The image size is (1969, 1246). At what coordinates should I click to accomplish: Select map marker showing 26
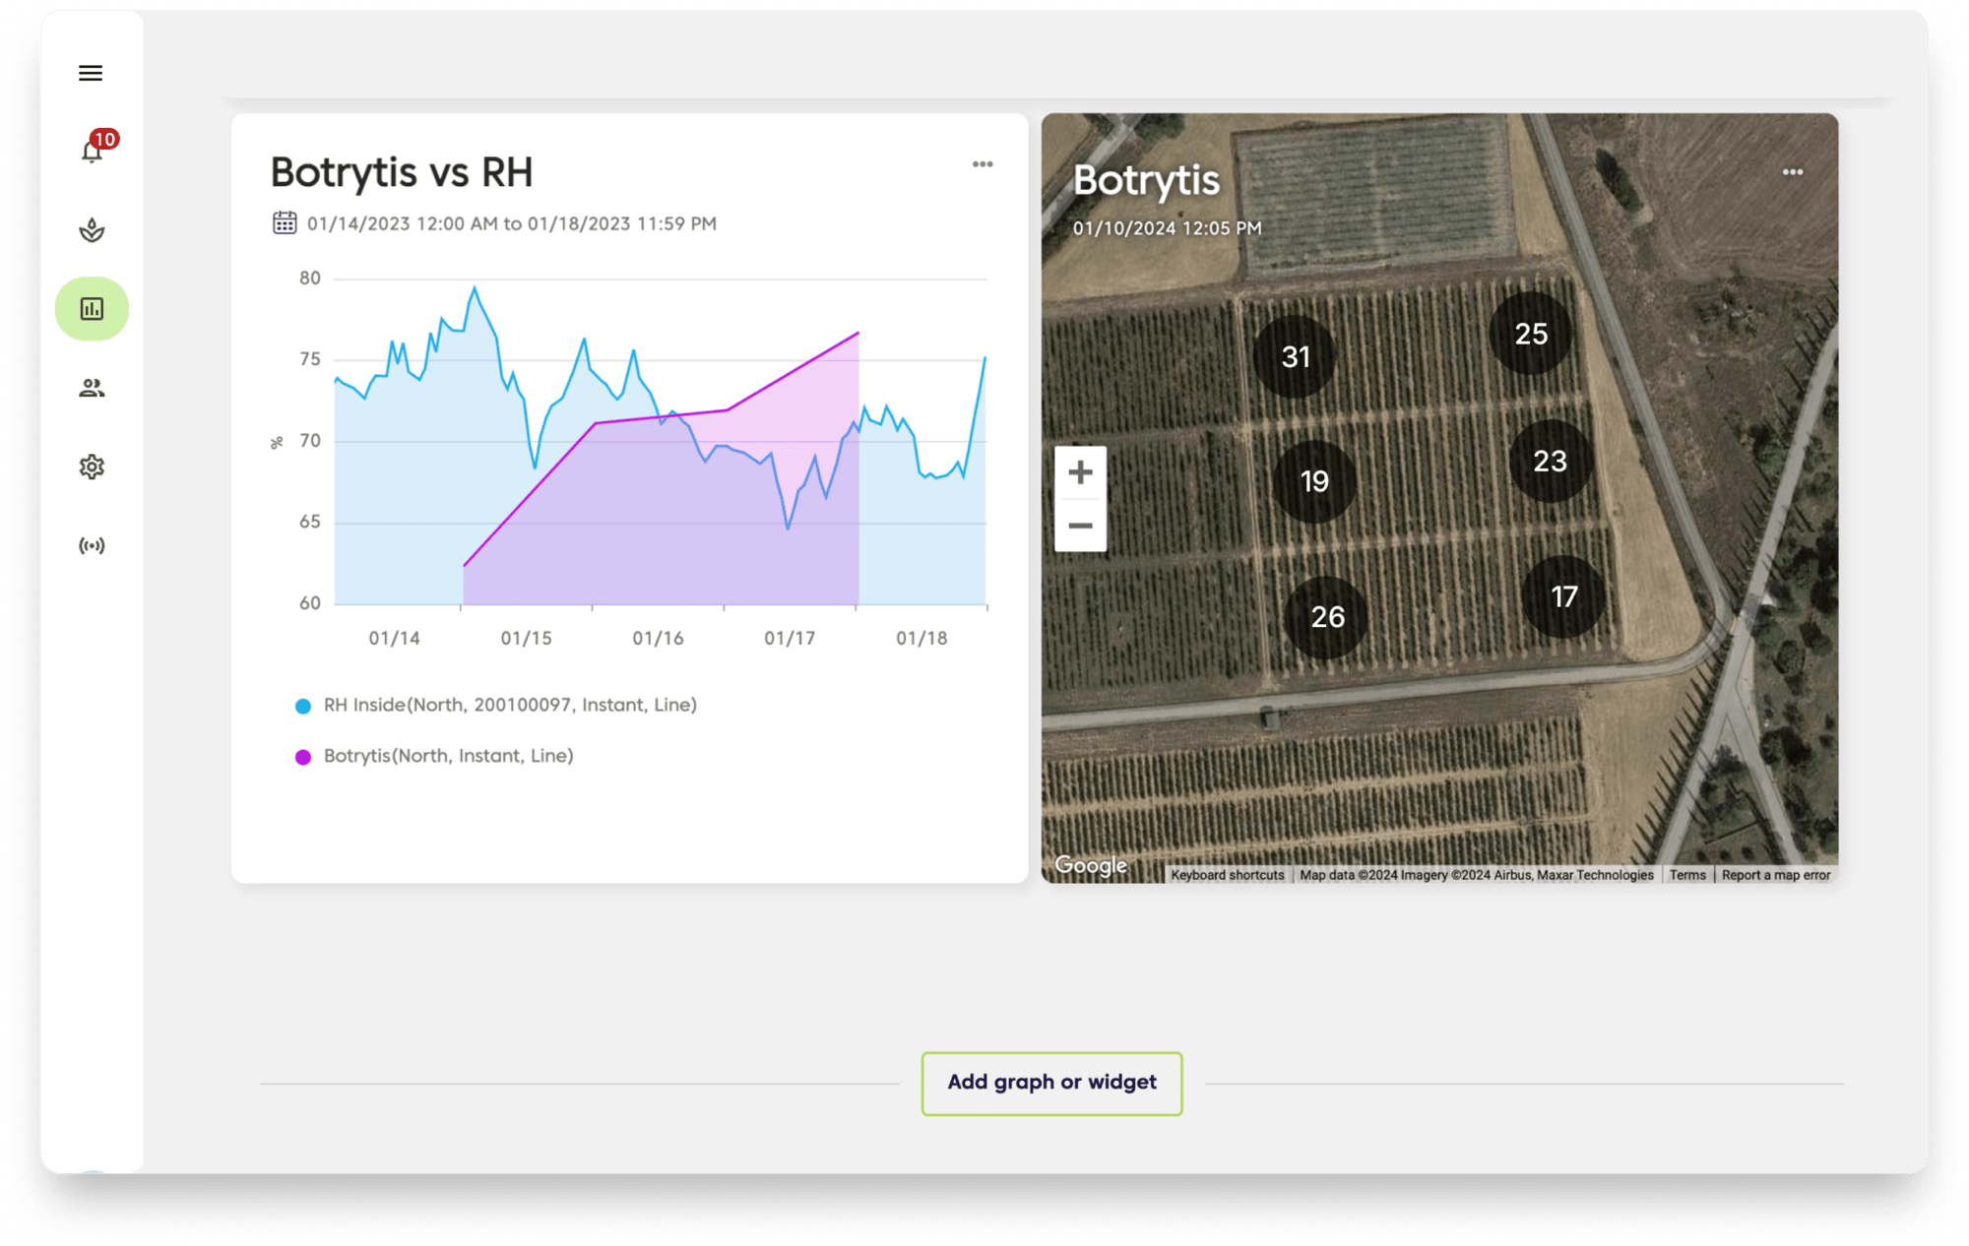coord(1327,617)
